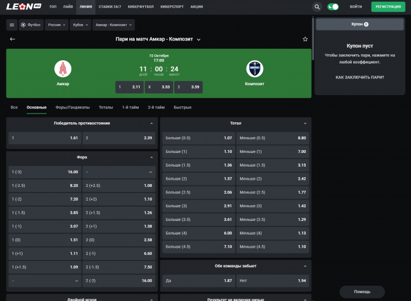
Task: Open the Кубок league dropdown
Action: pos(81,25)
